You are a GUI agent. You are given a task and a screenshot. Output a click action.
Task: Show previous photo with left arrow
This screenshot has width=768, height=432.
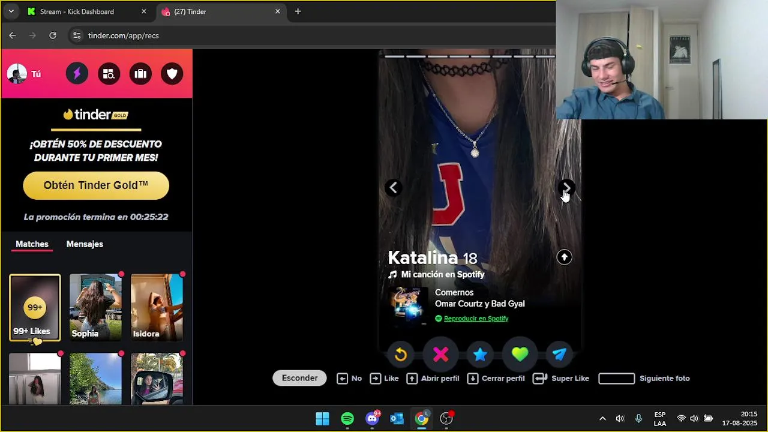[393, 188]
